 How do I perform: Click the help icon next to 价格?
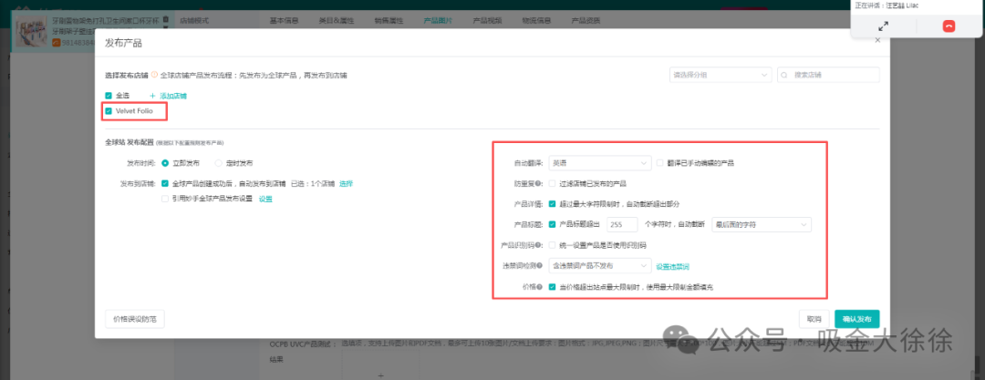[542, 286]
